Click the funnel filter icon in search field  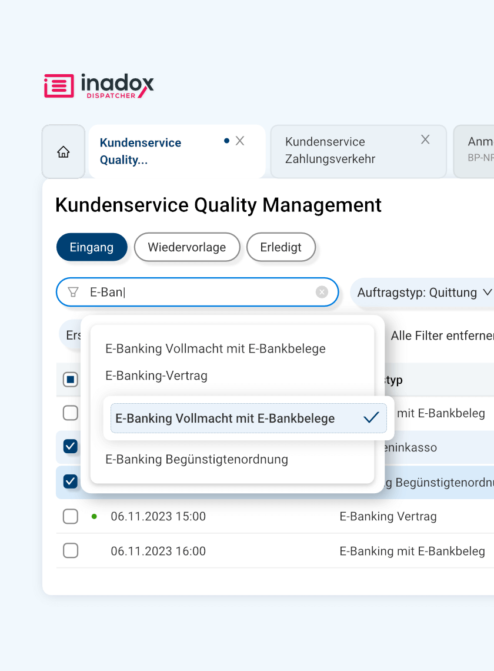(73, 292)
